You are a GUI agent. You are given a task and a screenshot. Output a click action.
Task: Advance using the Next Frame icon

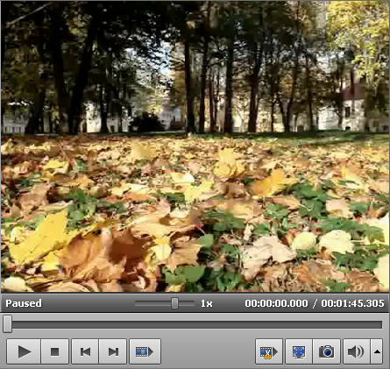pos(113,351)
